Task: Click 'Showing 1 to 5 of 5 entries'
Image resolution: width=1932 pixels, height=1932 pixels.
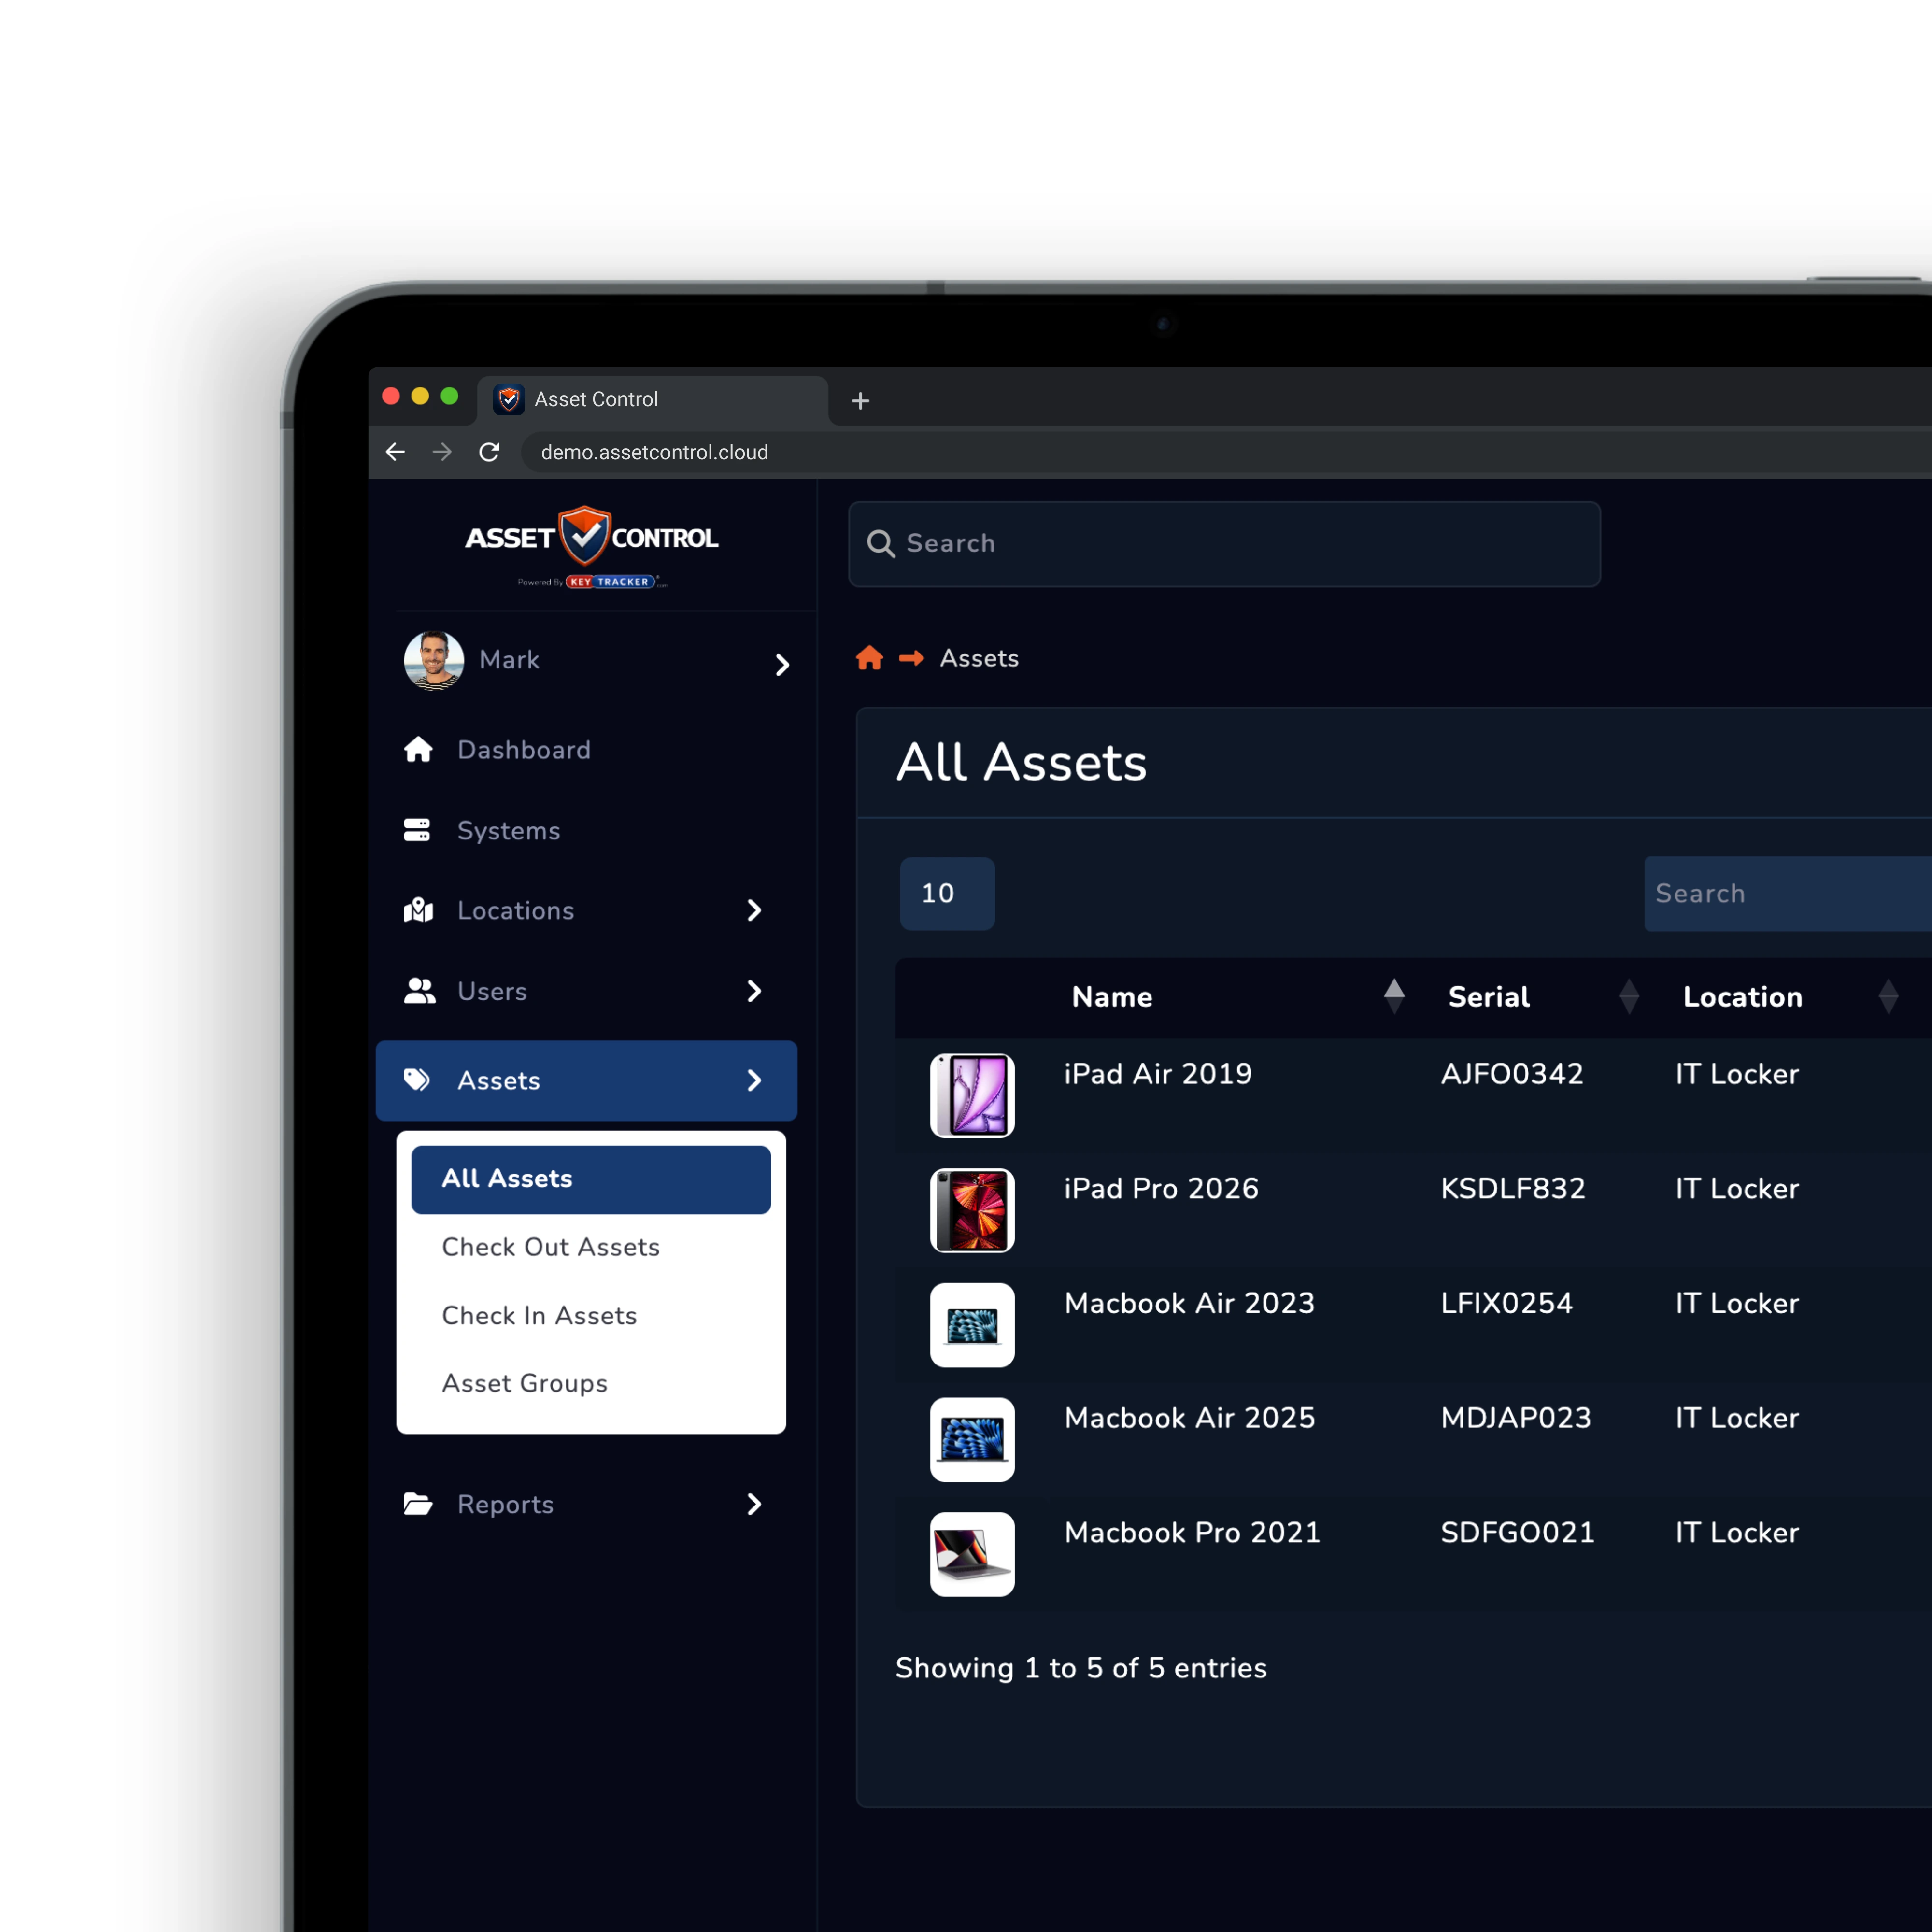Action: click(1081, 1668)
